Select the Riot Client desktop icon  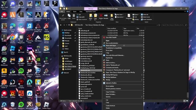(x=4, y=94)
